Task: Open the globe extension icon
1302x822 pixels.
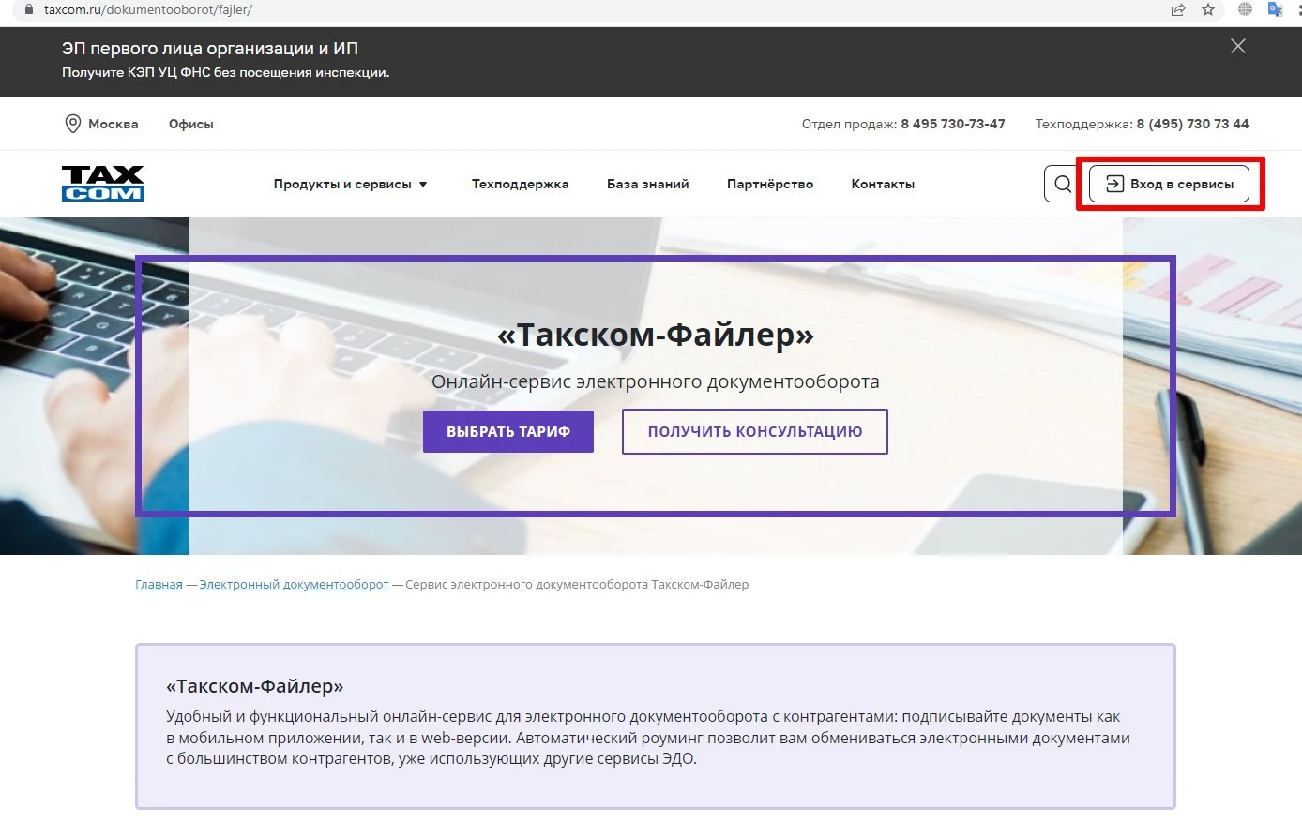Action: point(1245,9)
